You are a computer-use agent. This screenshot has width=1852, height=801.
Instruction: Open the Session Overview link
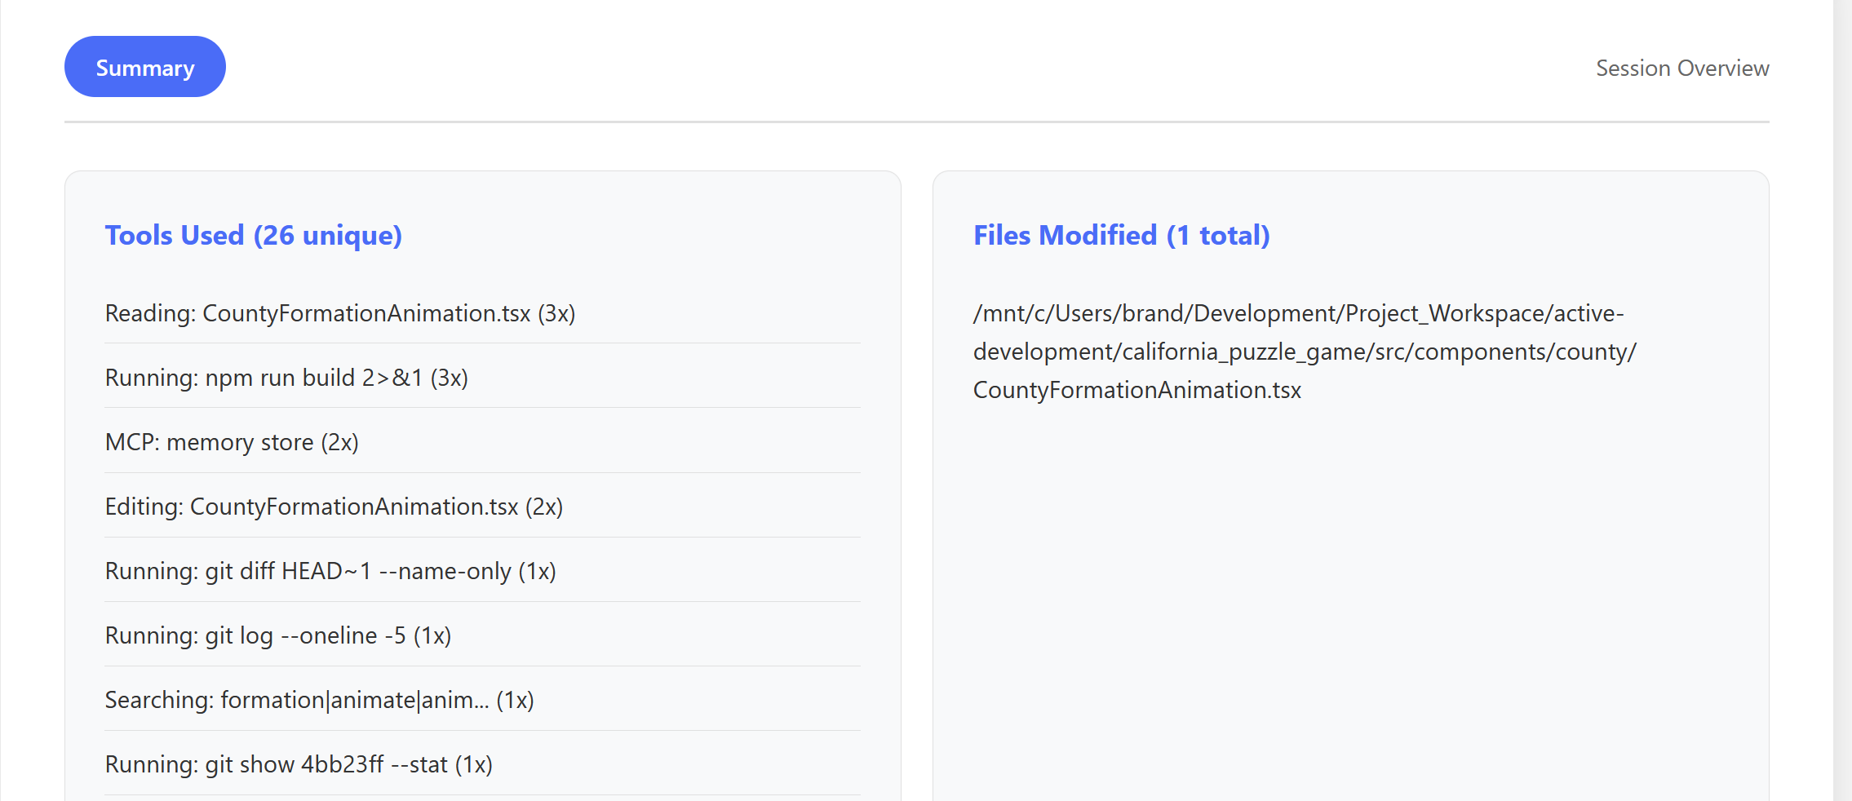(x=1681, y=69)
